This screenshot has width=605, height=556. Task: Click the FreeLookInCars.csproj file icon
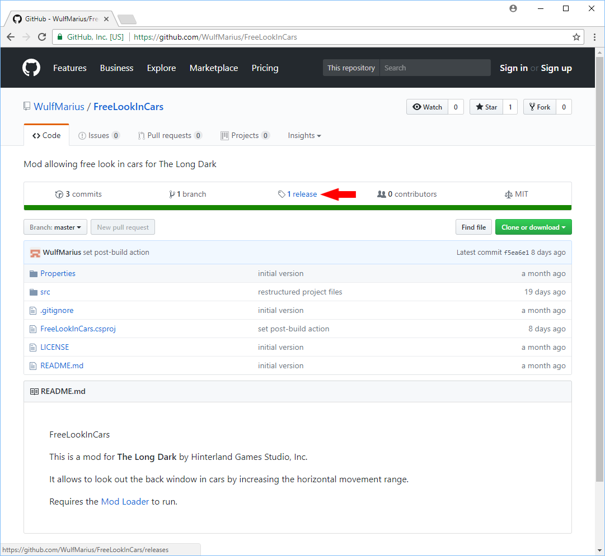point(33,329)
